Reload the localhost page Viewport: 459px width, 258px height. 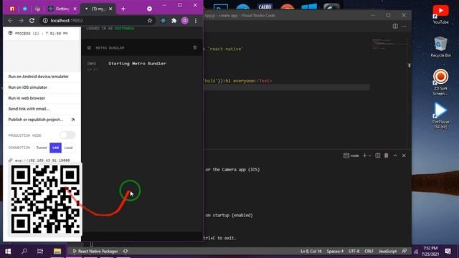32,21
